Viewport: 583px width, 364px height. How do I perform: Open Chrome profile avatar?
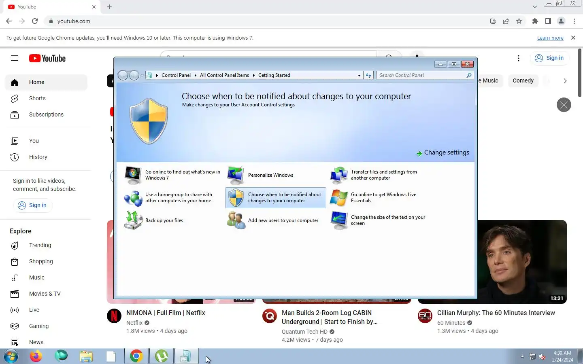pyautogui.click(x=561, y=21)
